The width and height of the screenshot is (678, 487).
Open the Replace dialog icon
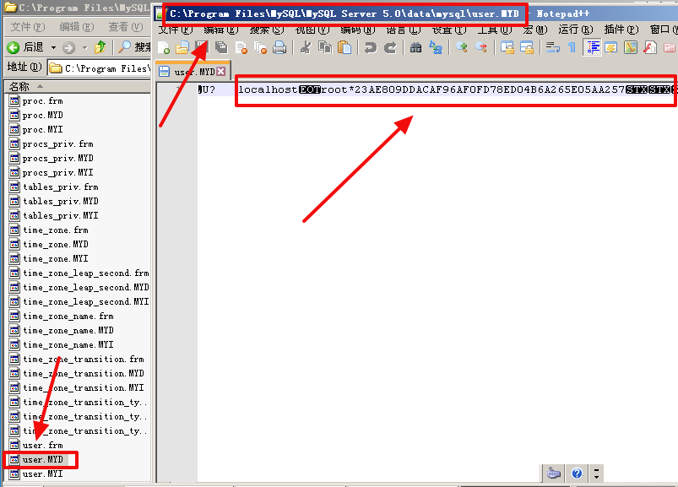(x=436, y=47)
